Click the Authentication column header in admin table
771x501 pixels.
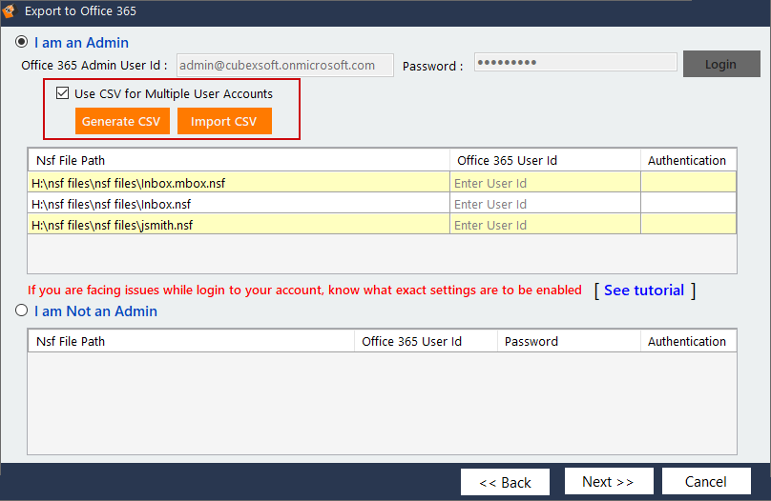[687, 160]
